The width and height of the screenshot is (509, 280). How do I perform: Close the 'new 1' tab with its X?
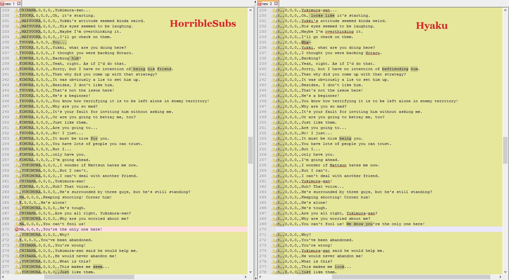(x=19, y=4)
